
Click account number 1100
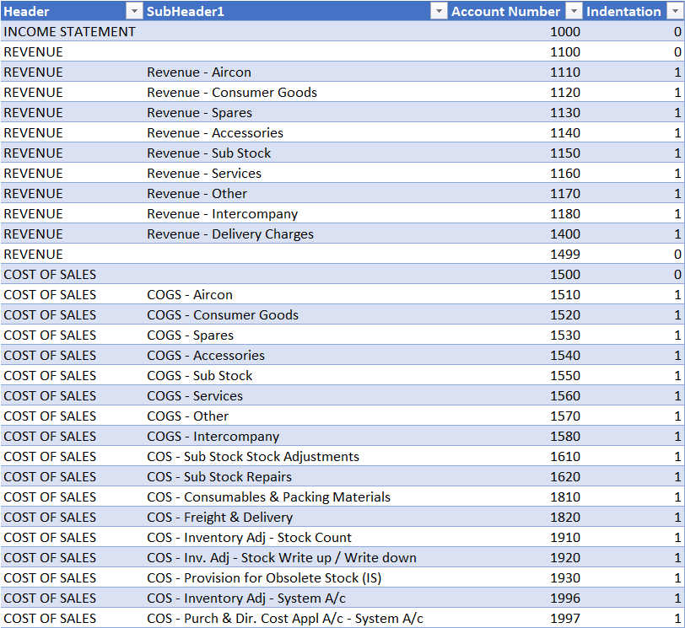tap(565, 52)
